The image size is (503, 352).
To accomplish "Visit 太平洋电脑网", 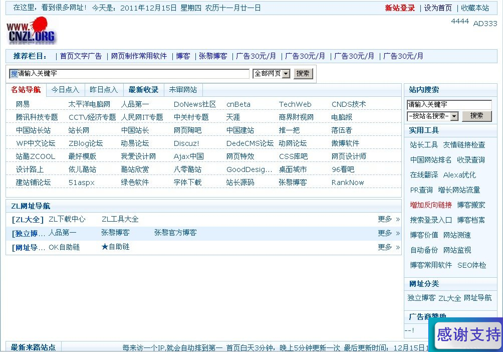I will pos(89,104).
